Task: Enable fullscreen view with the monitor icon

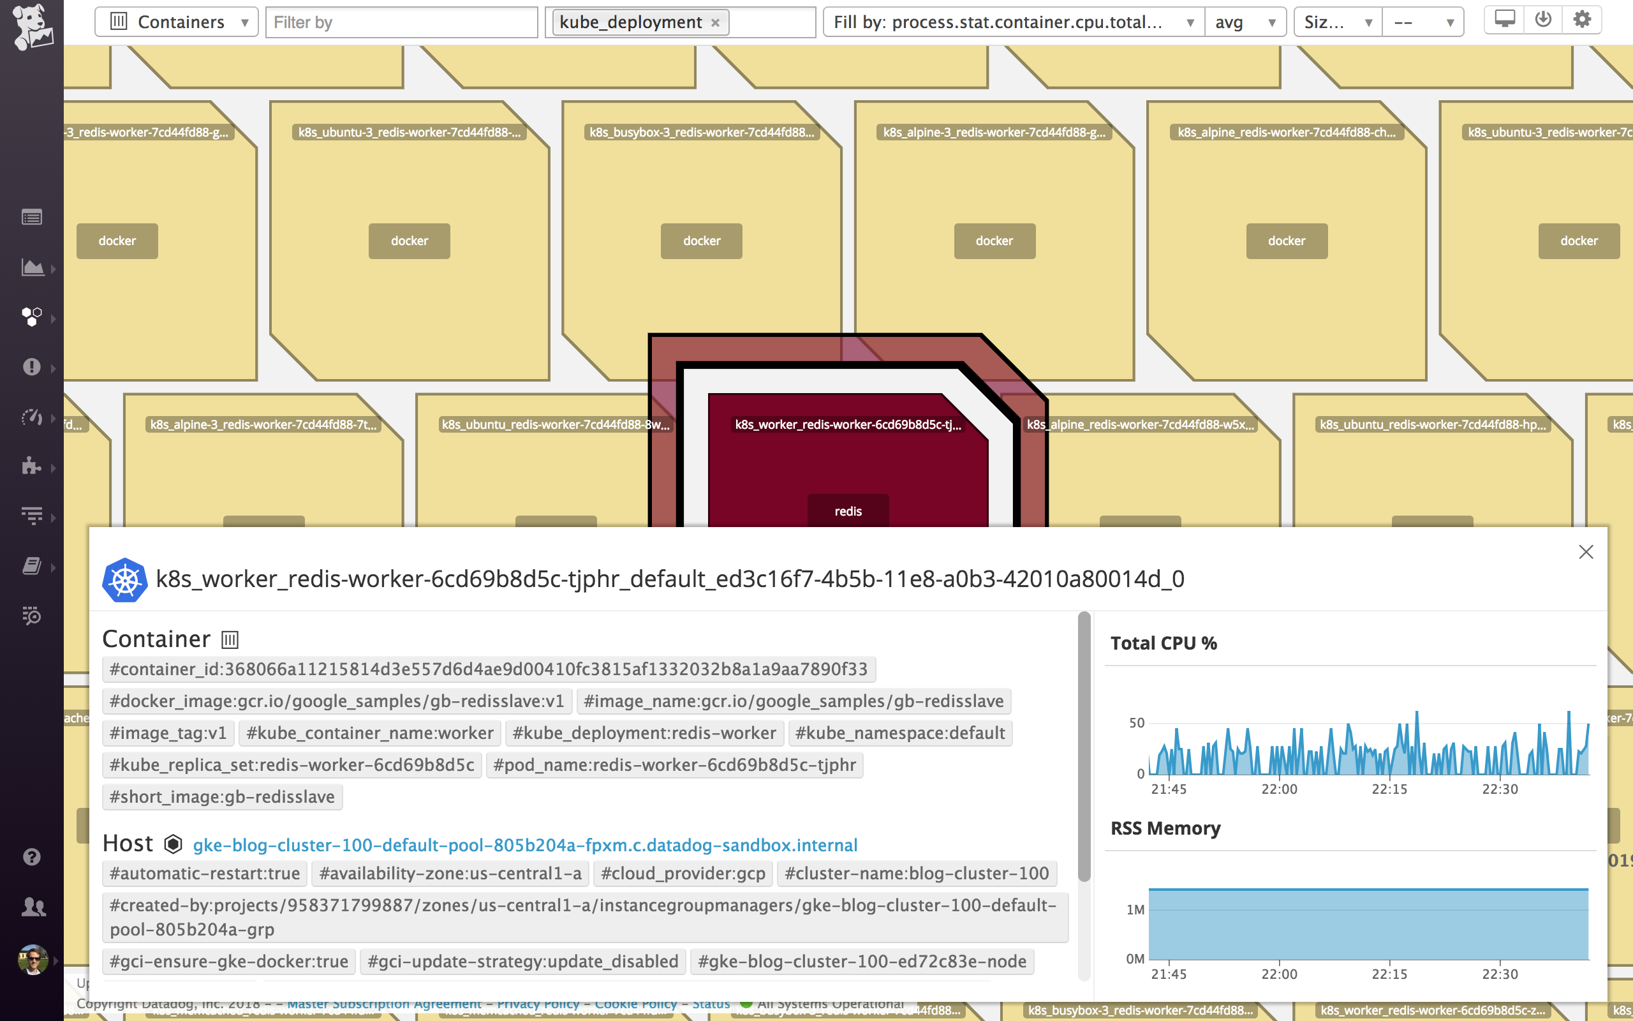Action: 1505,20
